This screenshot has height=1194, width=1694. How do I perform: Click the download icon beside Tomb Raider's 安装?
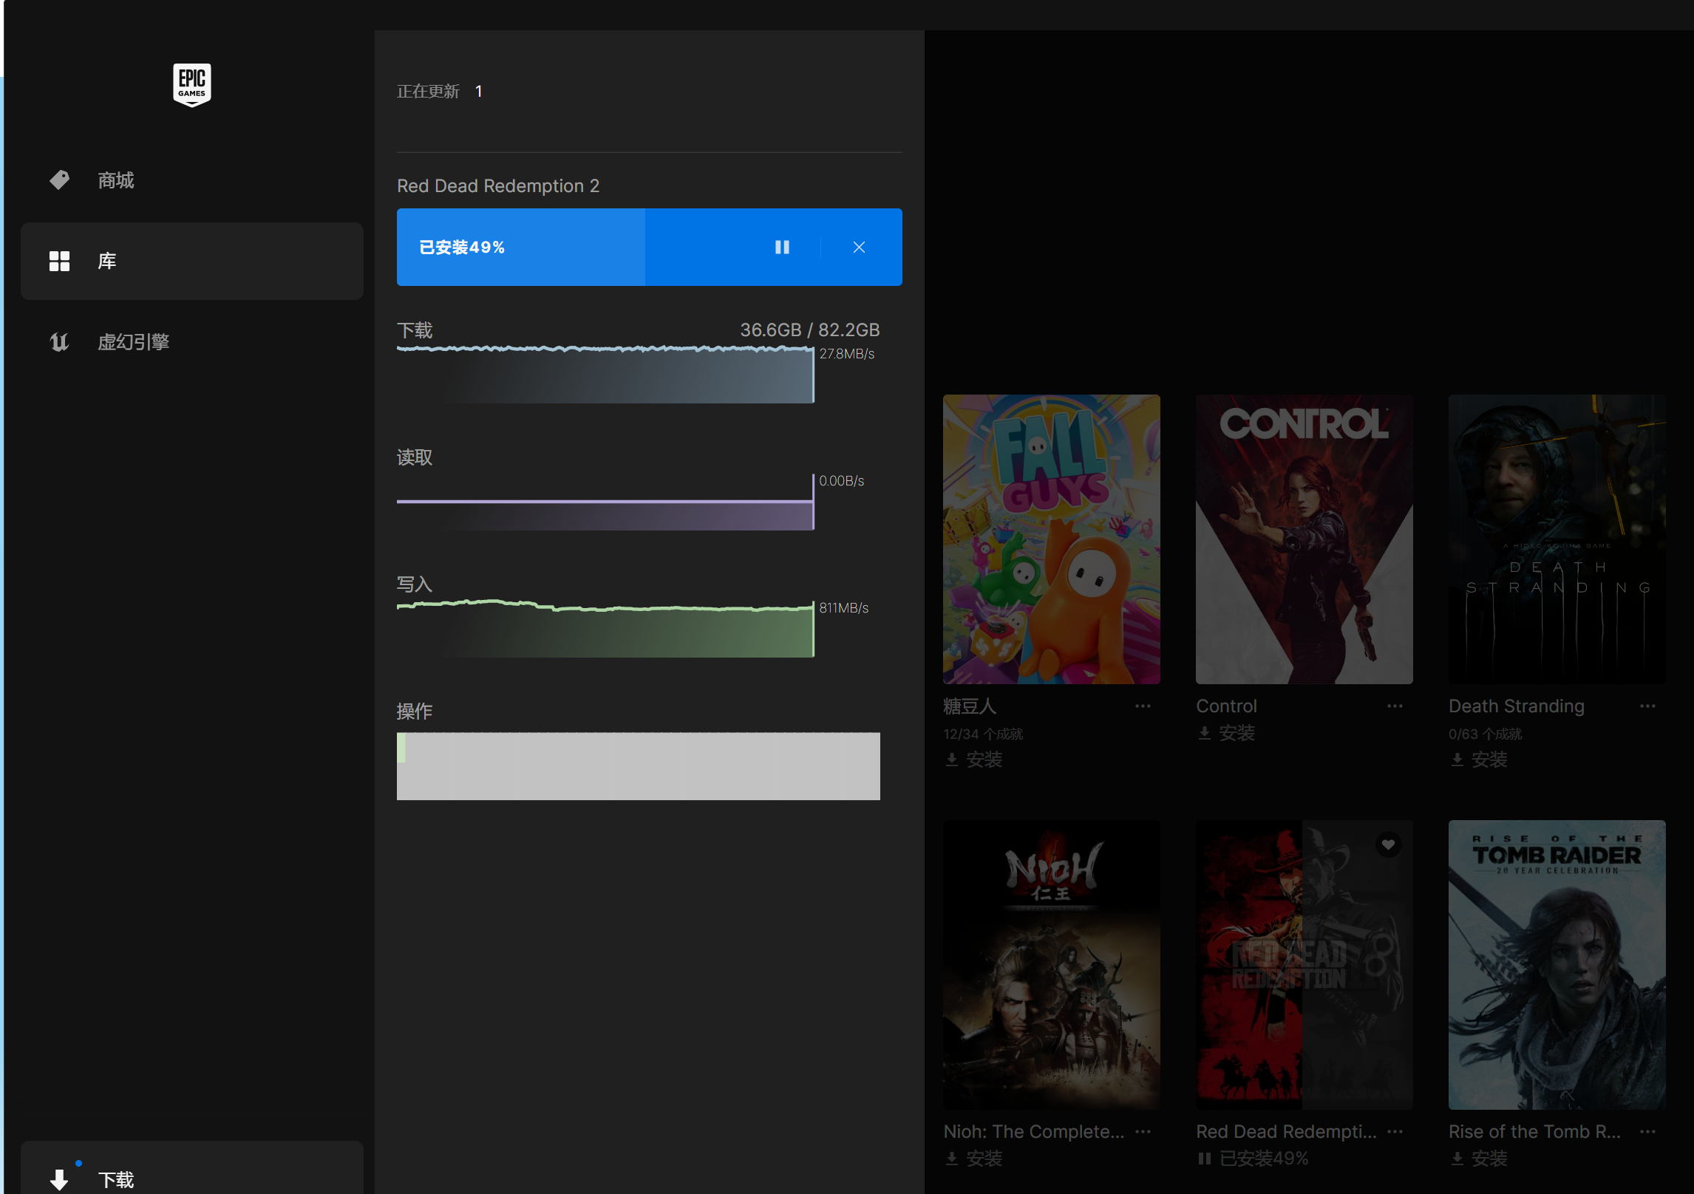pyautogui.click(x=1457, y=1159)
